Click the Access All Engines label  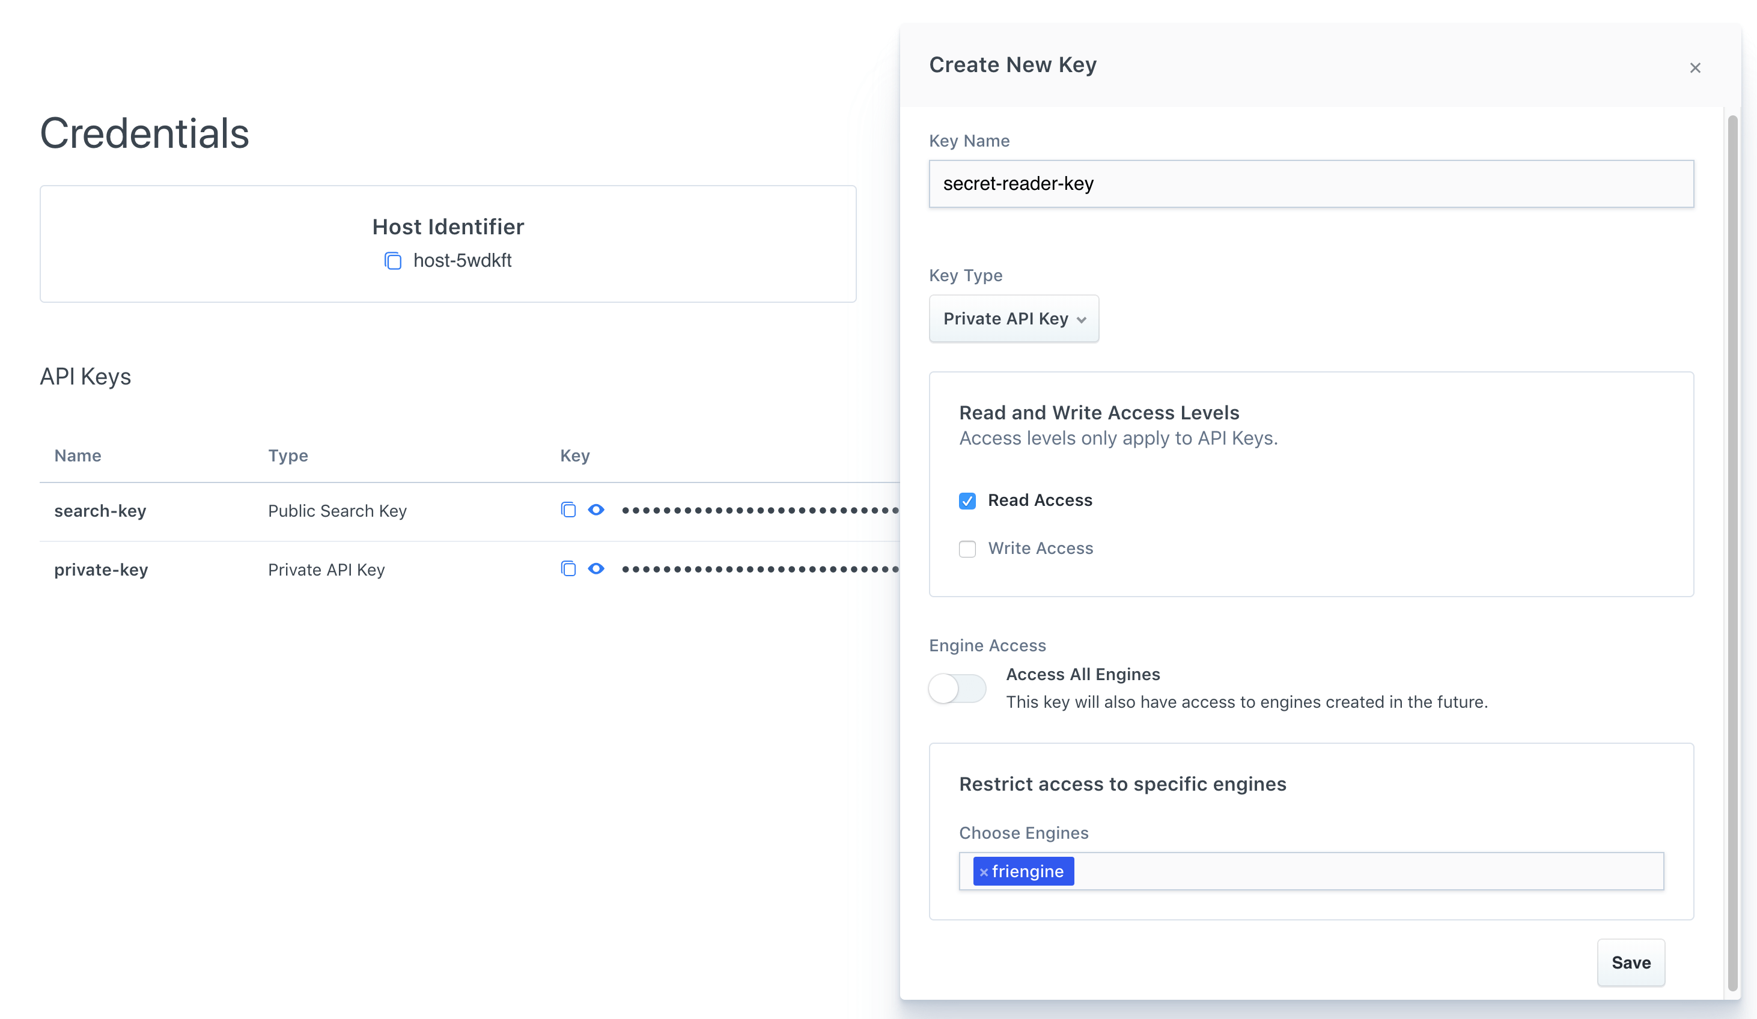tap(1083, 675)
